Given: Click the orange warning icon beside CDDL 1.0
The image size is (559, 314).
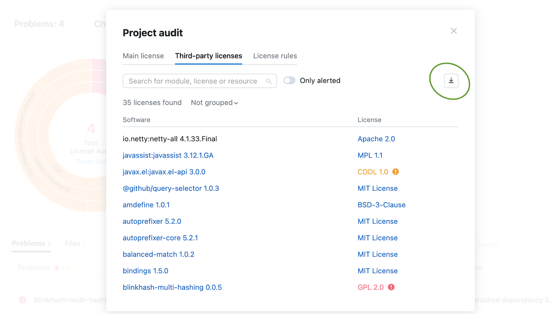Looking at the screenshot, I should tap(395, 171).
